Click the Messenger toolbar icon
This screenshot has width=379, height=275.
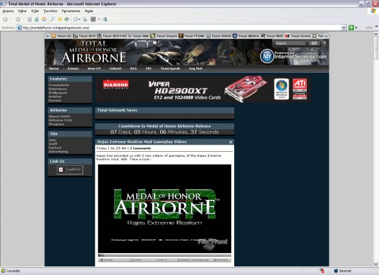coord(105,20)
